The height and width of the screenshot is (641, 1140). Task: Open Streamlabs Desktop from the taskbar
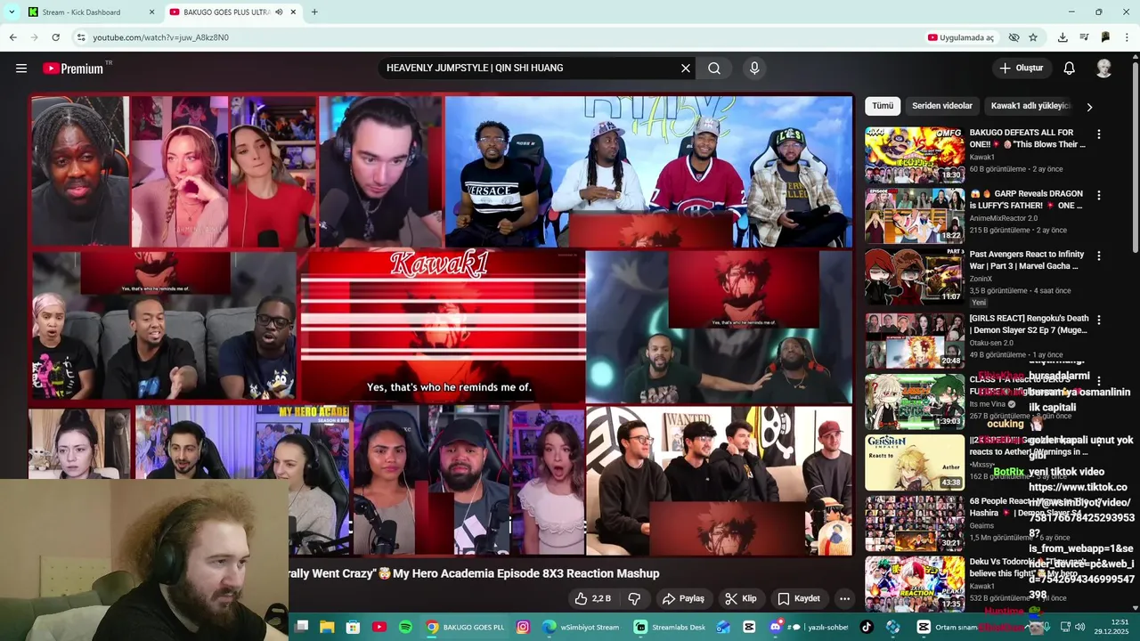671,627
